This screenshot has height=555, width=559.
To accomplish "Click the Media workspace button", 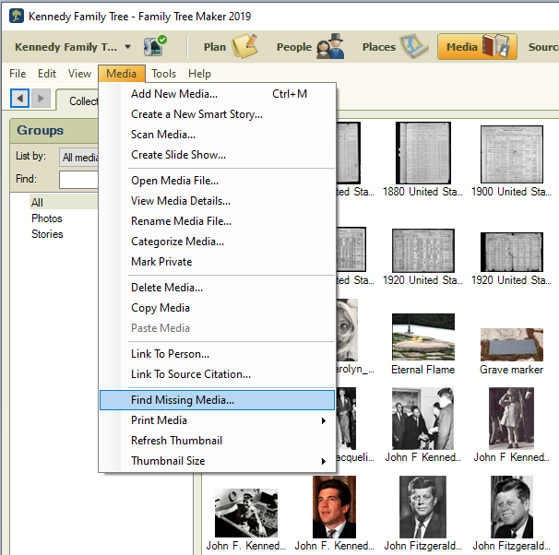I will (476, 46).
